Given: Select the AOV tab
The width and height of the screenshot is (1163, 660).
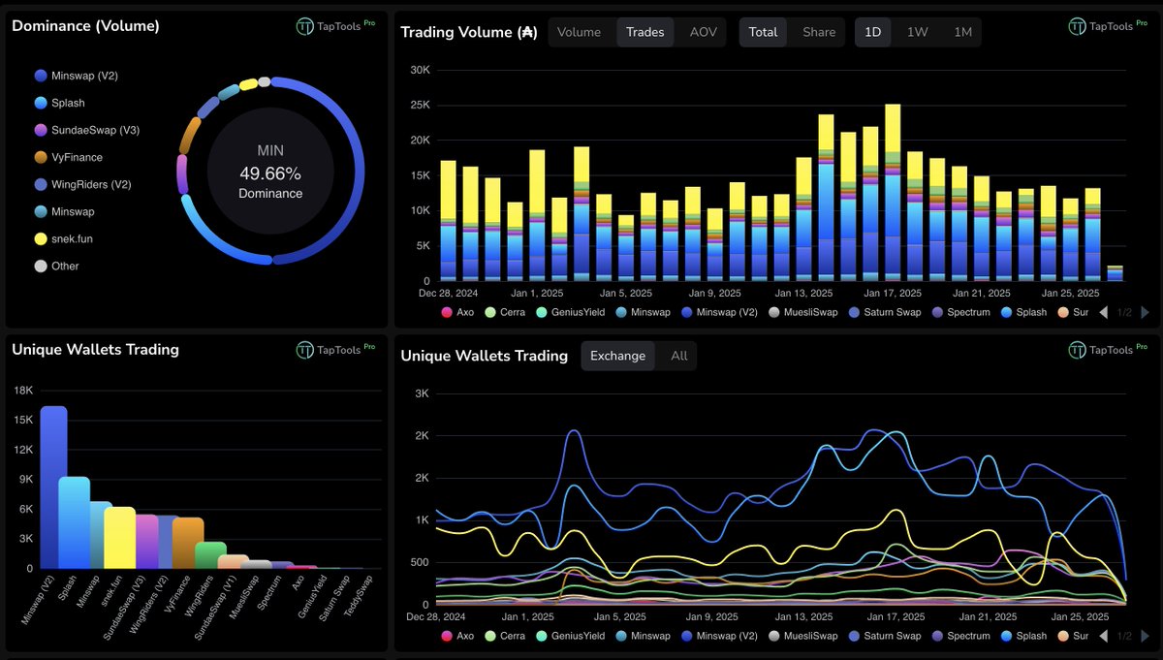Looking at the screenshot, I should pyautogui.click(x=704, y=32).
